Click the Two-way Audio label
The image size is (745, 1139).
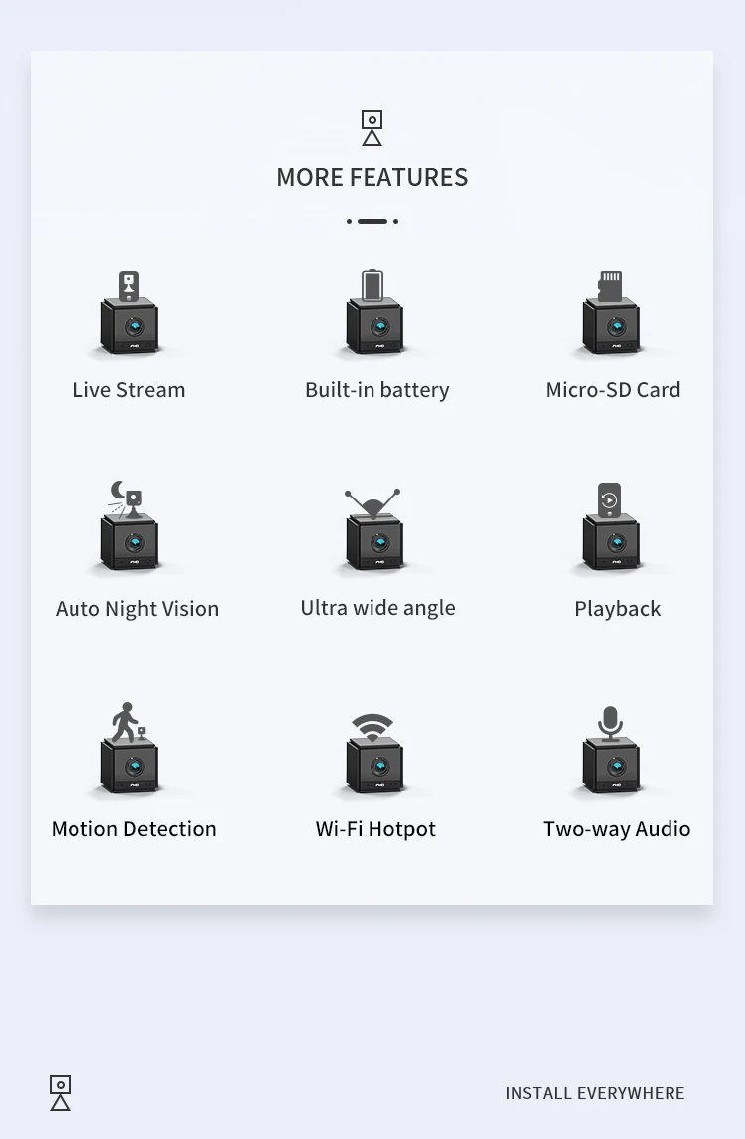tap(617, 829)
